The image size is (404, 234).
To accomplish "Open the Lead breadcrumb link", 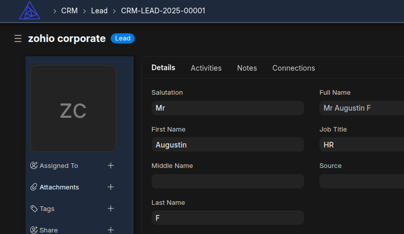I will coord(99,10).
